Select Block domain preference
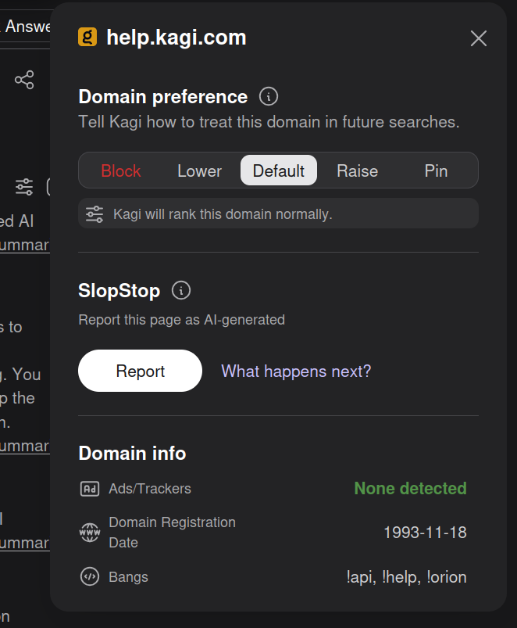The width and height of the screenshot is (517, 628). 121,170
